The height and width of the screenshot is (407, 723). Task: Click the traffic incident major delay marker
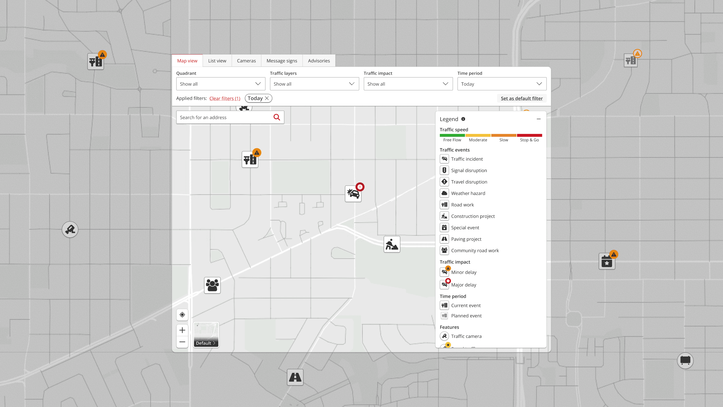point(353,193)
